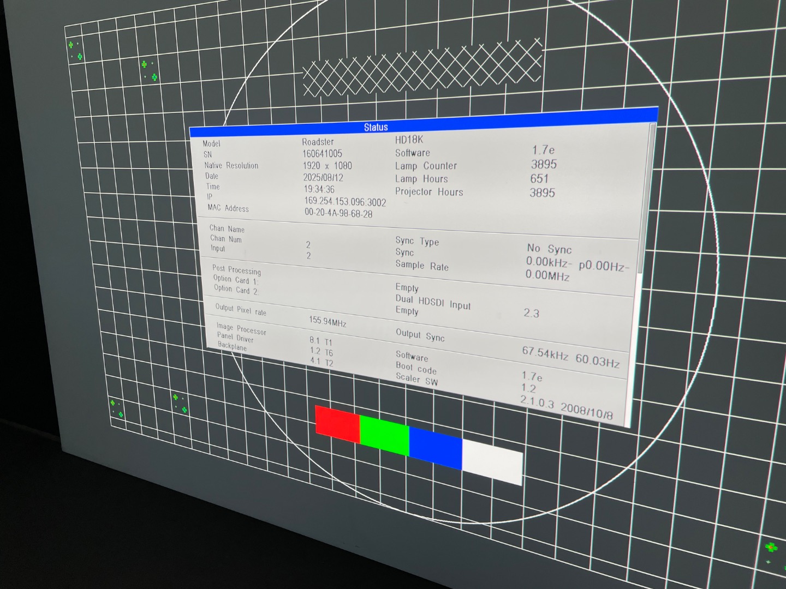
Task: Click scaler version "2.1.0.3 2008/10/8"
Action: click(x=566, y=408)
